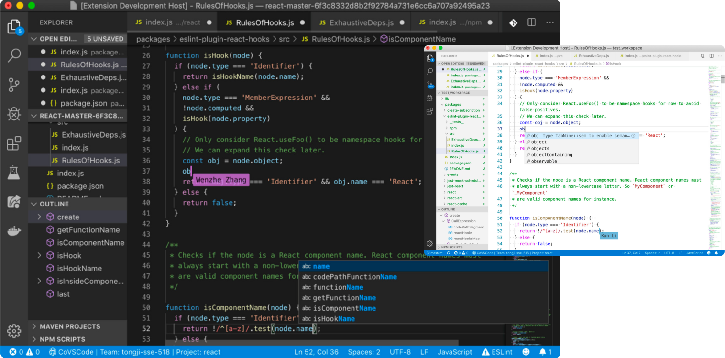The width and height of the screenshot is (725, 358).
Task: Click errors and warnings count in dark status bar
Action: [x=25, y=352]
